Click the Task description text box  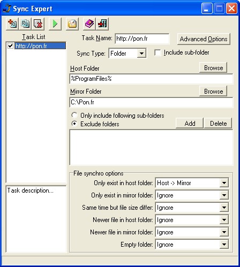point(36,219)
